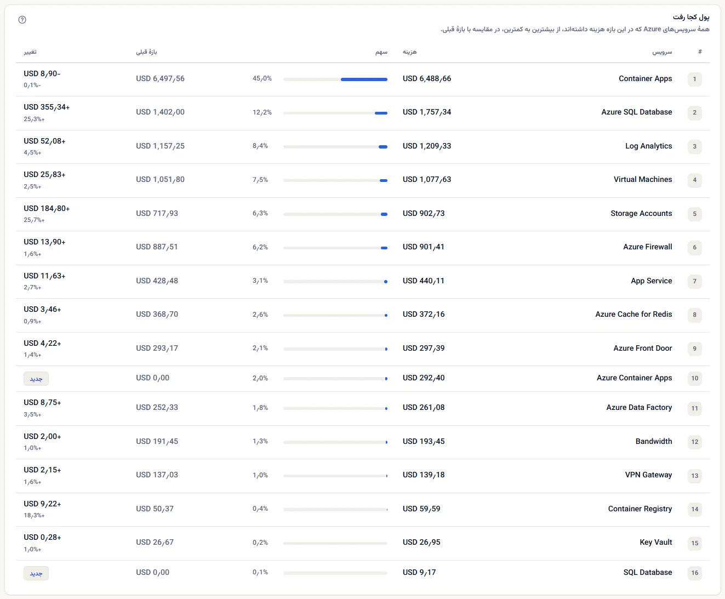The image size is (725, 599).
Task: Select the Bandwidth service name
Action: 654,441
